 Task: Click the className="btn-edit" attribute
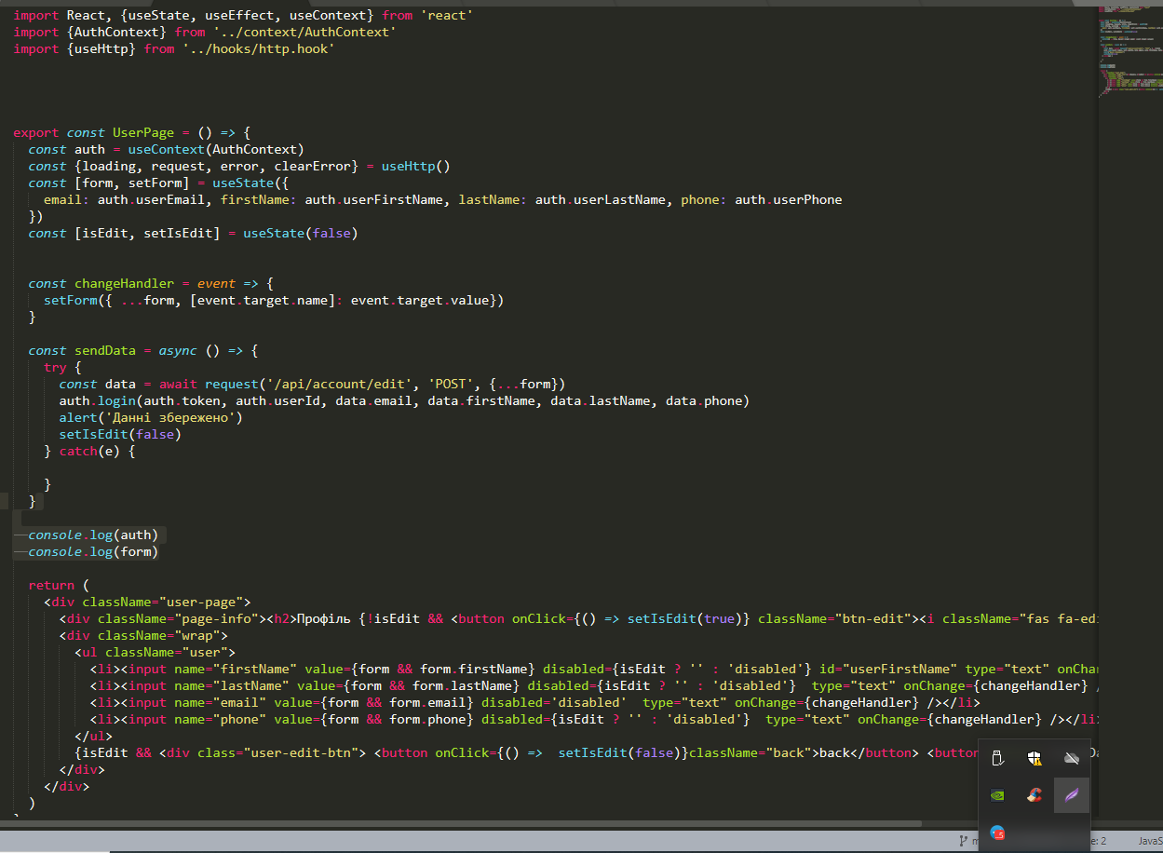(x=834, y=618)
